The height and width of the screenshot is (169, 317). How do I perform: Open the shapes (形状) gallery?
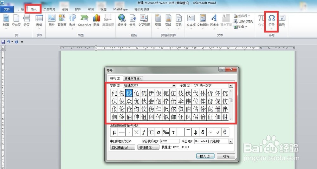(72, 22)
